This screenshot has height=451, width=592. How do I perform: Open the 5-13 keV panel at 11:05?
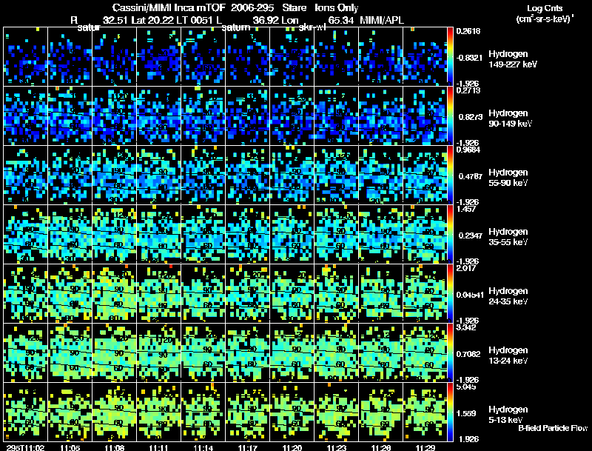tap(70, 412)
